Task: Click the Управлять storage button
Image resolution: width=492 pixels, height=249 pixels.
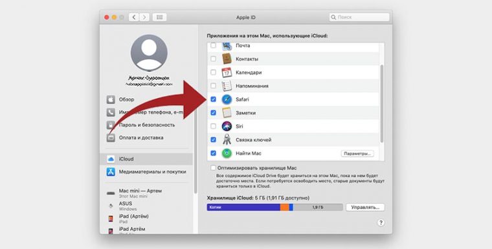Action: click(365, 208)
